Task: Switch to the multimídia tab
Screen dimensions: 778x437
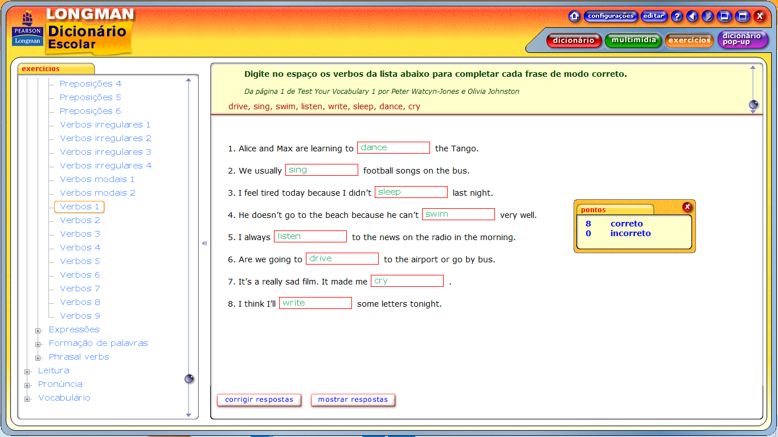Action: click(633, 40)
